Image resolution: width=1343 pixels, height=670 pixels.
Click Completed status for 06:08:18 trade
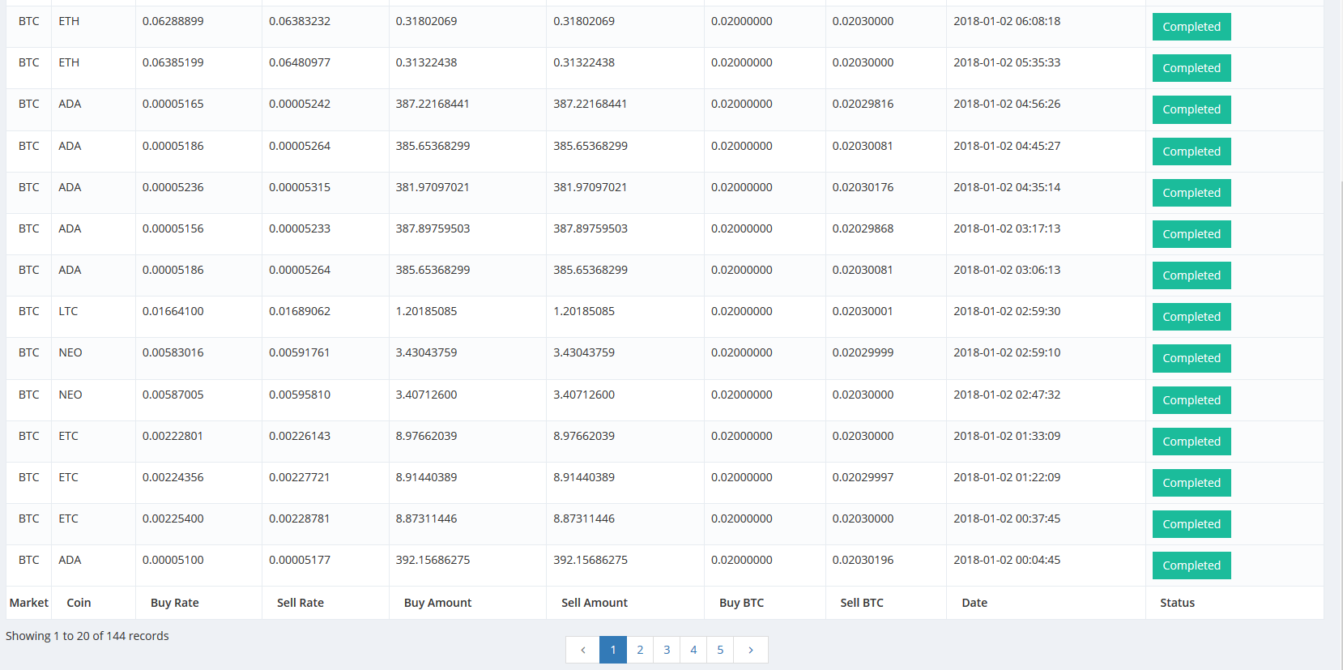pos(1192,27)
